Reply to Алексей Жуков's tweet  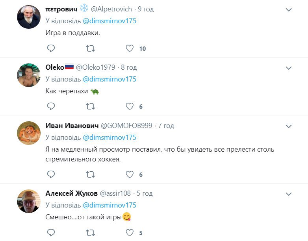(51, 232)
